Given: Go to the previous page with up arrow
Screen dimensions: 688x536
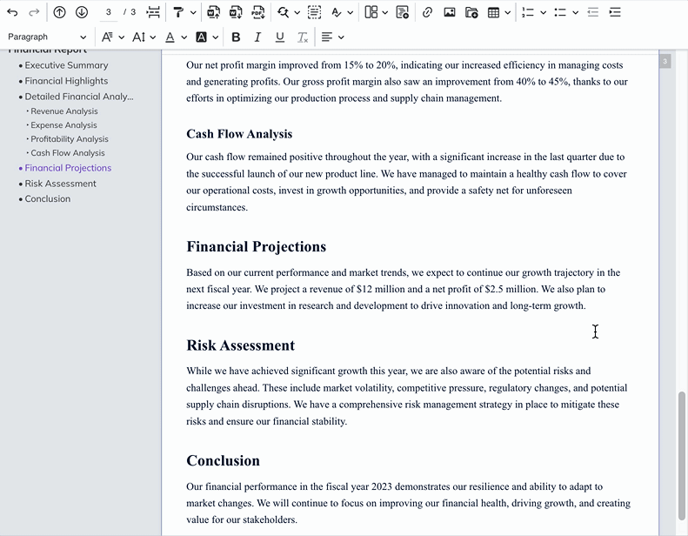Looking at the screenshot, I should click(59, 12).
